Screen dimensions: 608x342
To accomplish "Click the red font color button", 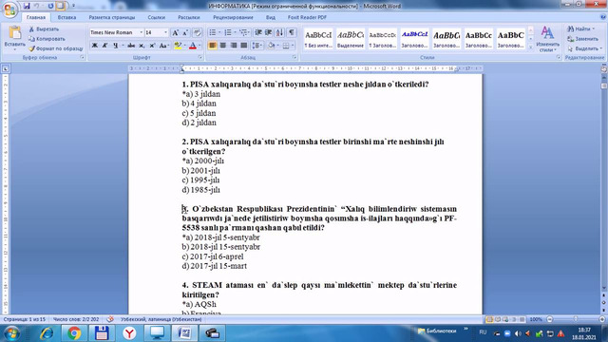I will point(193,46).
